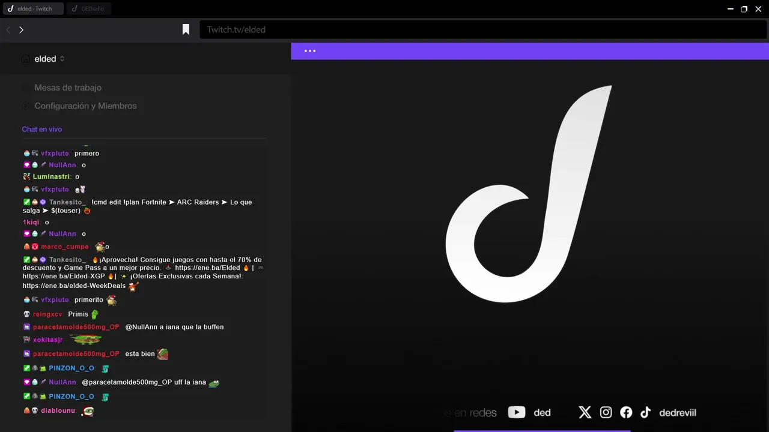Go back with the left arrow
This screenshot has height=432, width=769.
coord(8,29)
